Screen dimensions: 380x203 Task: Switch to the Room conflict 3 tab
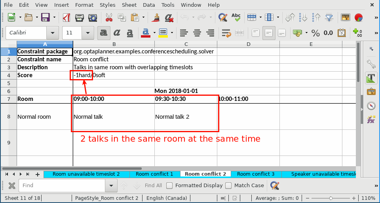[255, 174]
